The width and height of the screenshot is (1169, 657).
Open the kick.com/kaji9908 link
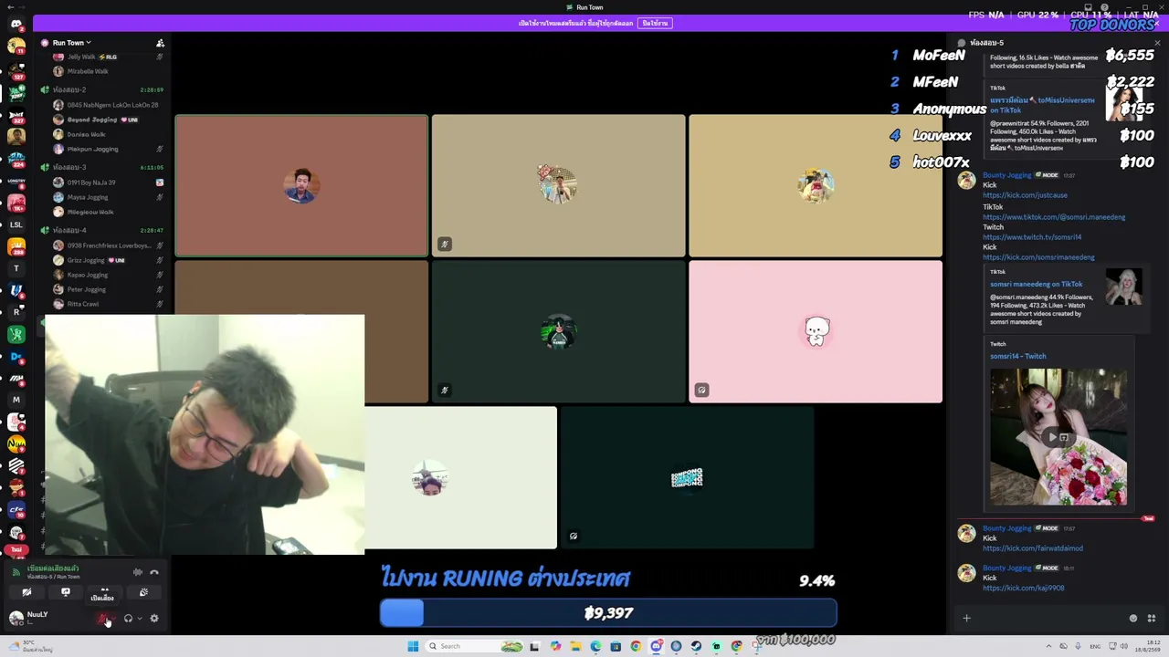(1024, 589)
